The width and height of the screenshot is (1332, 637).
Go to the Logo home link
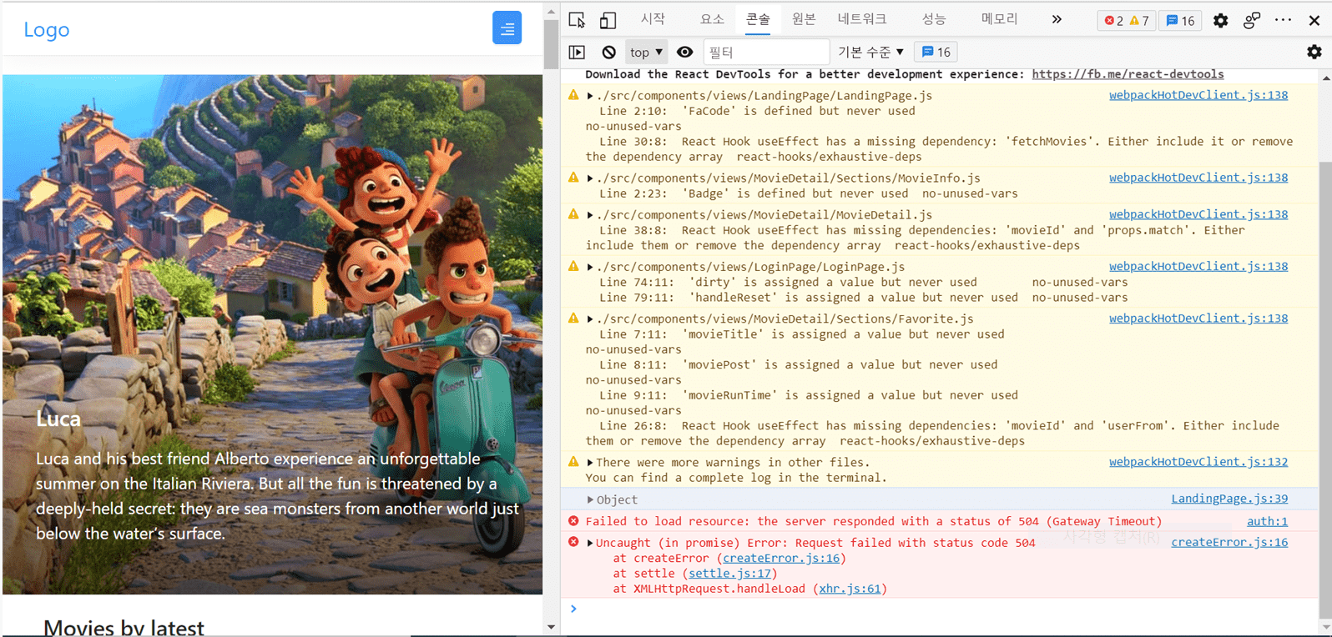(47, 30)
